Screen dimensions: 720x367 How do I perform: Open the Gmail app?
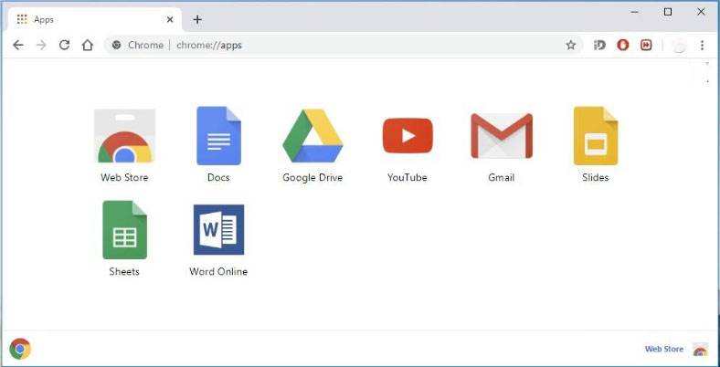pos(502,136)
